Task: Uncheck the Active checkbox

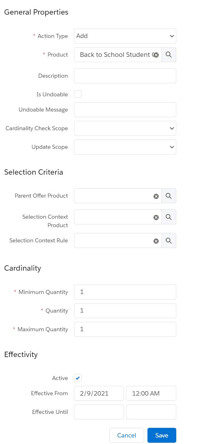Action: click(x=78, y=378)
